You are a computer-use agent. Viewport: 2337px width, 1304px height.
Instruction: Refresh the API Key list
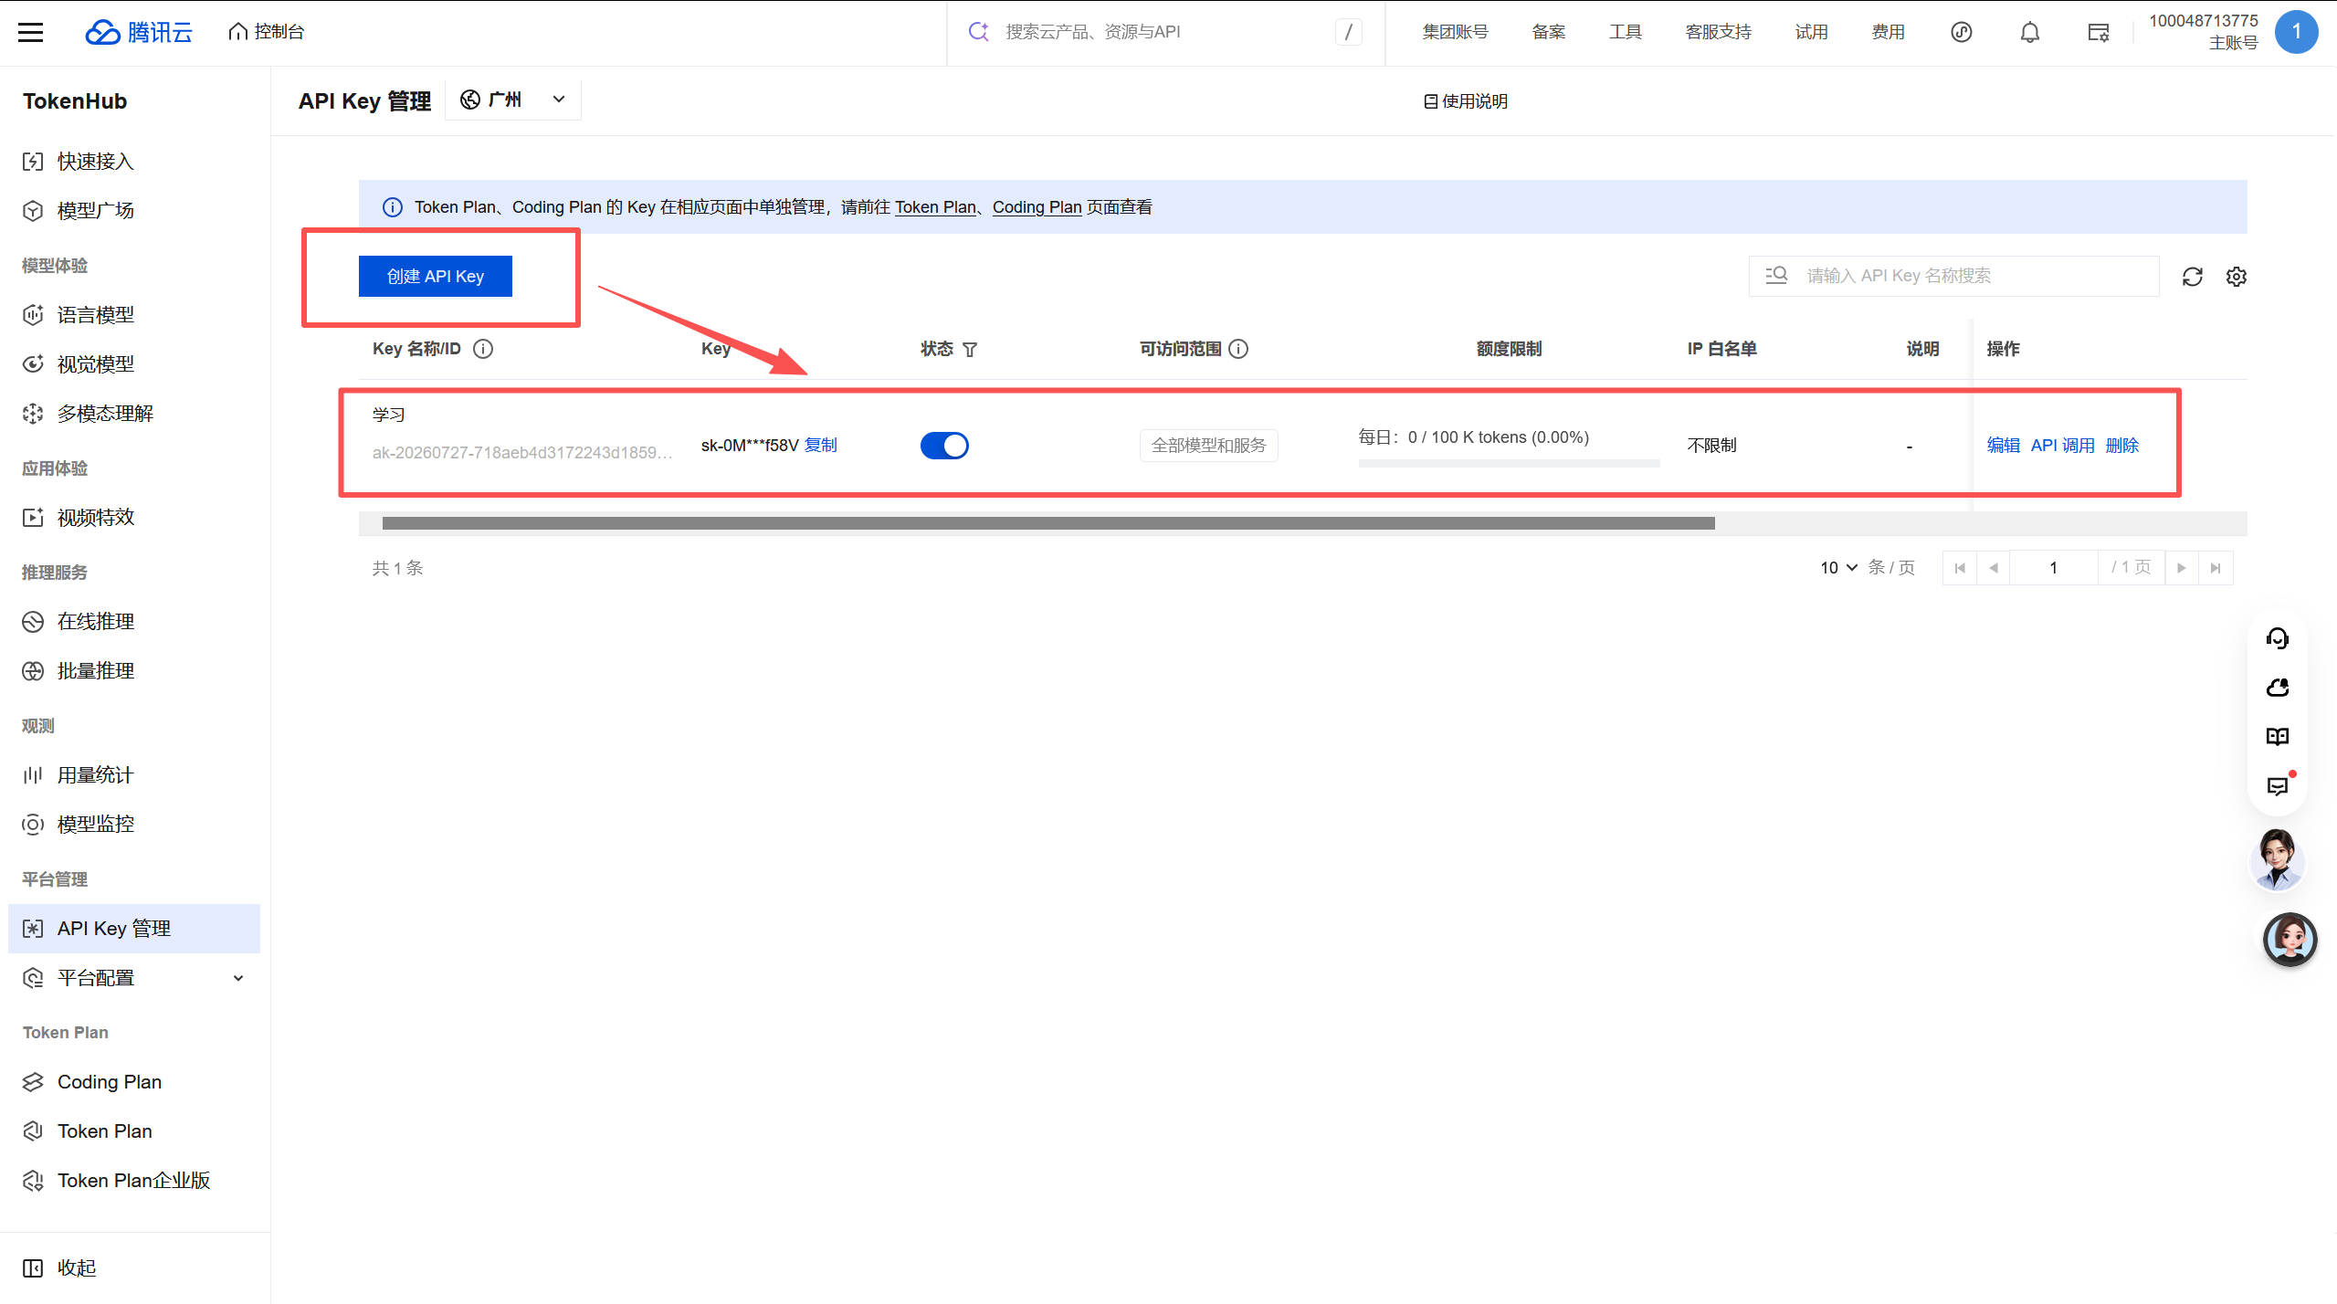[x=2193, y=277]
